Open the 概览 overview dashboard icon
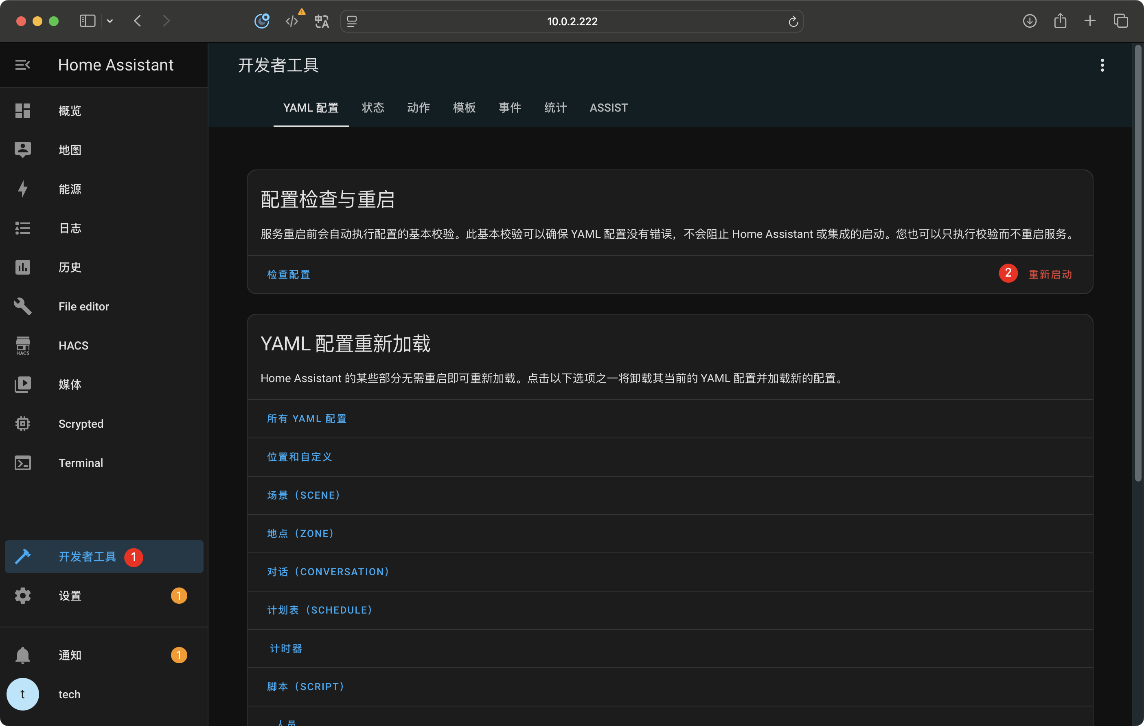The width and height of the screenshot is (1144, 726). click(22, 110)
